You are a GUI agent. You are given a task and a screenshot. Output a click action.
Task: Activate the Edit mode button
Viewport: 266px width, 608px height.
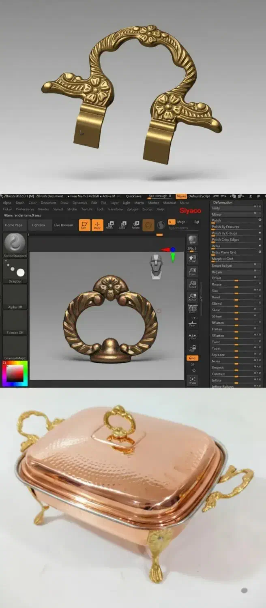[84, 225]
